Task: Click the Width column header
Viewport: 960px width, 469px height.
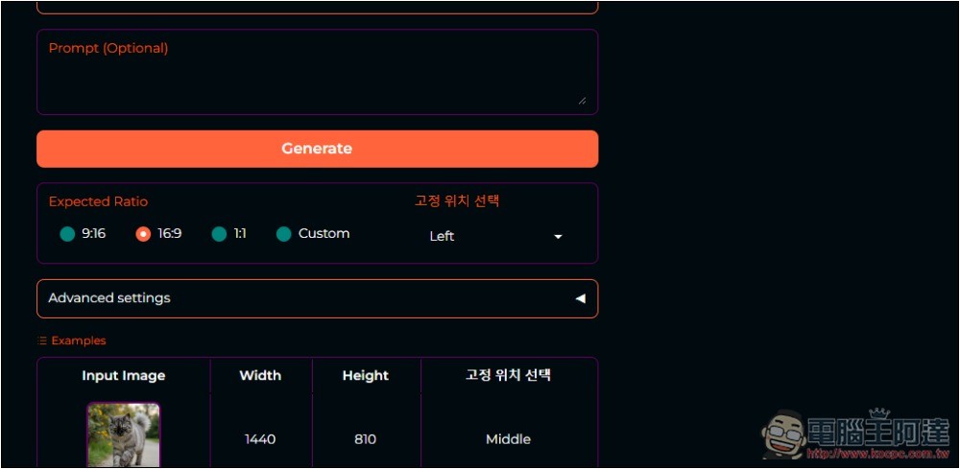Action: pyautogui.click(x=260, y=375)
